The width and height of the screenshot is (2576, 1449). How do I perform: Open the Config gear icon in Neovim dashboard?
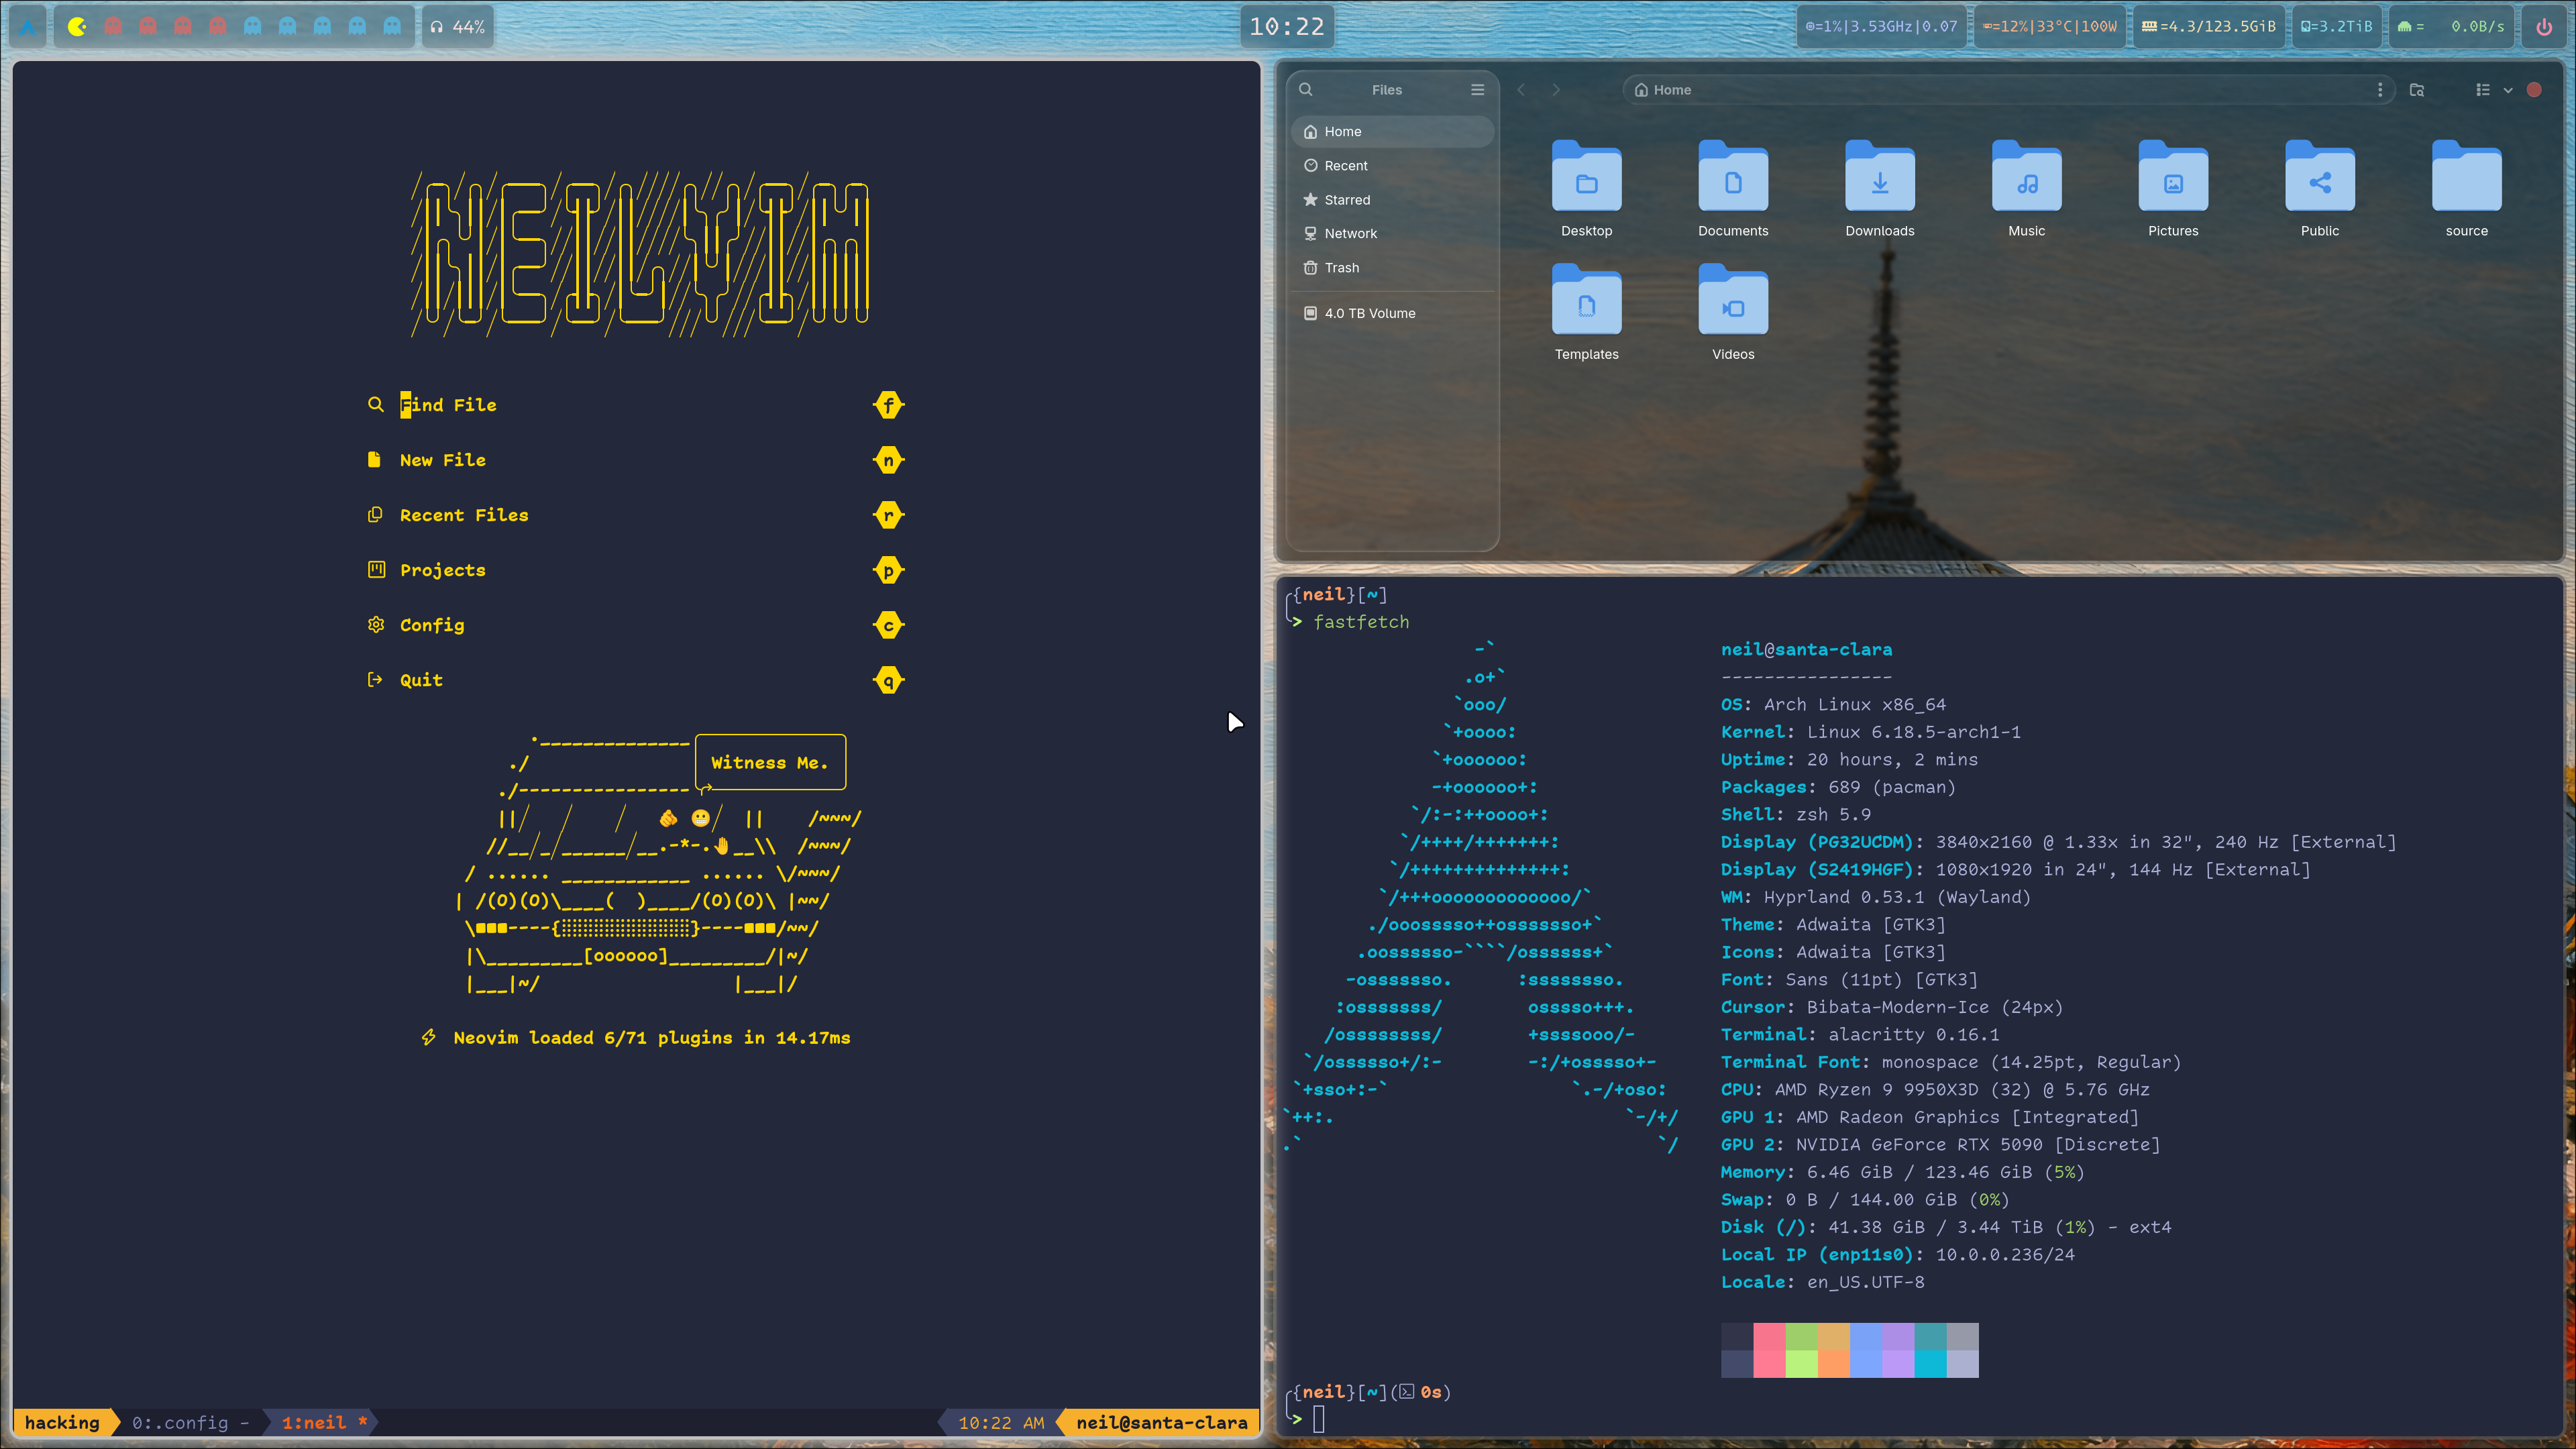coord(376,624)
